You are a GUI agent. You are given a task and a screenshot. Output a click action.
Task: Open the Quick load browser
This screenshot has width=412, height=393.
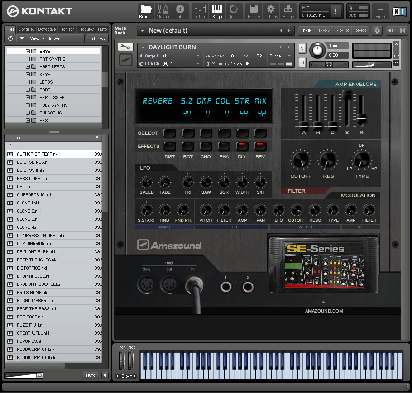point(233,12)
